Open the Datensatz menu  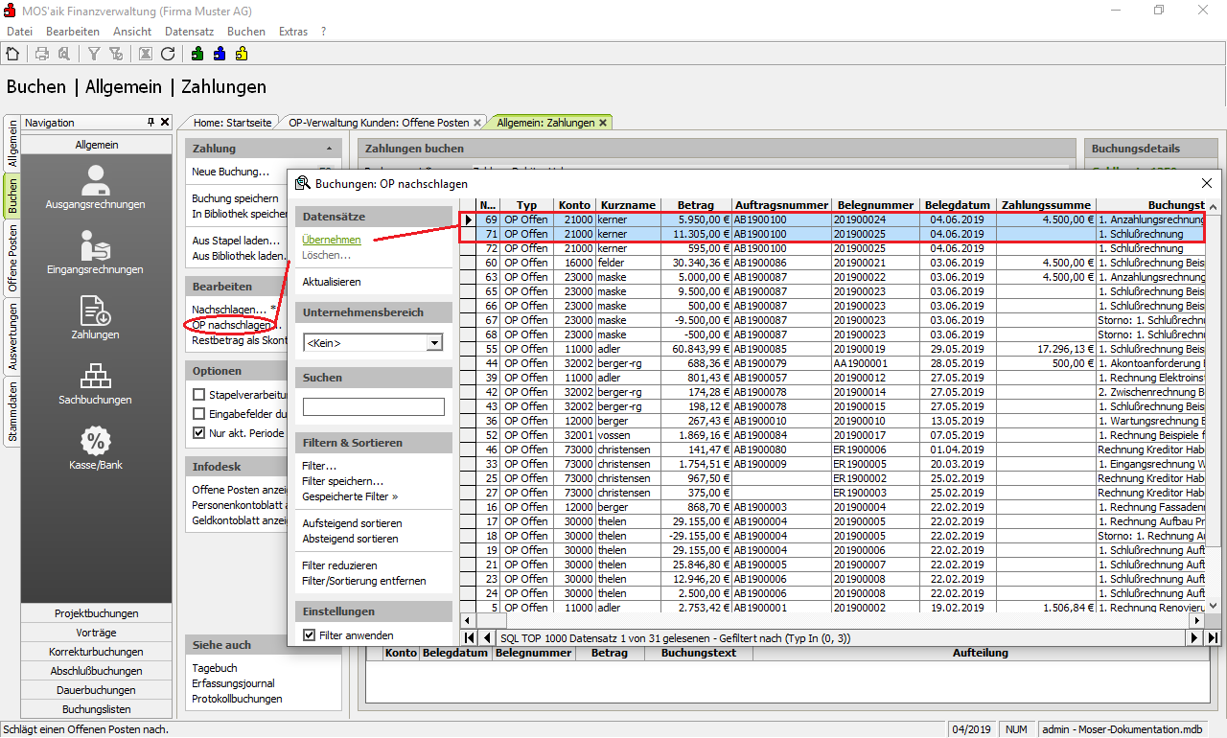click(x=189, y=32)
